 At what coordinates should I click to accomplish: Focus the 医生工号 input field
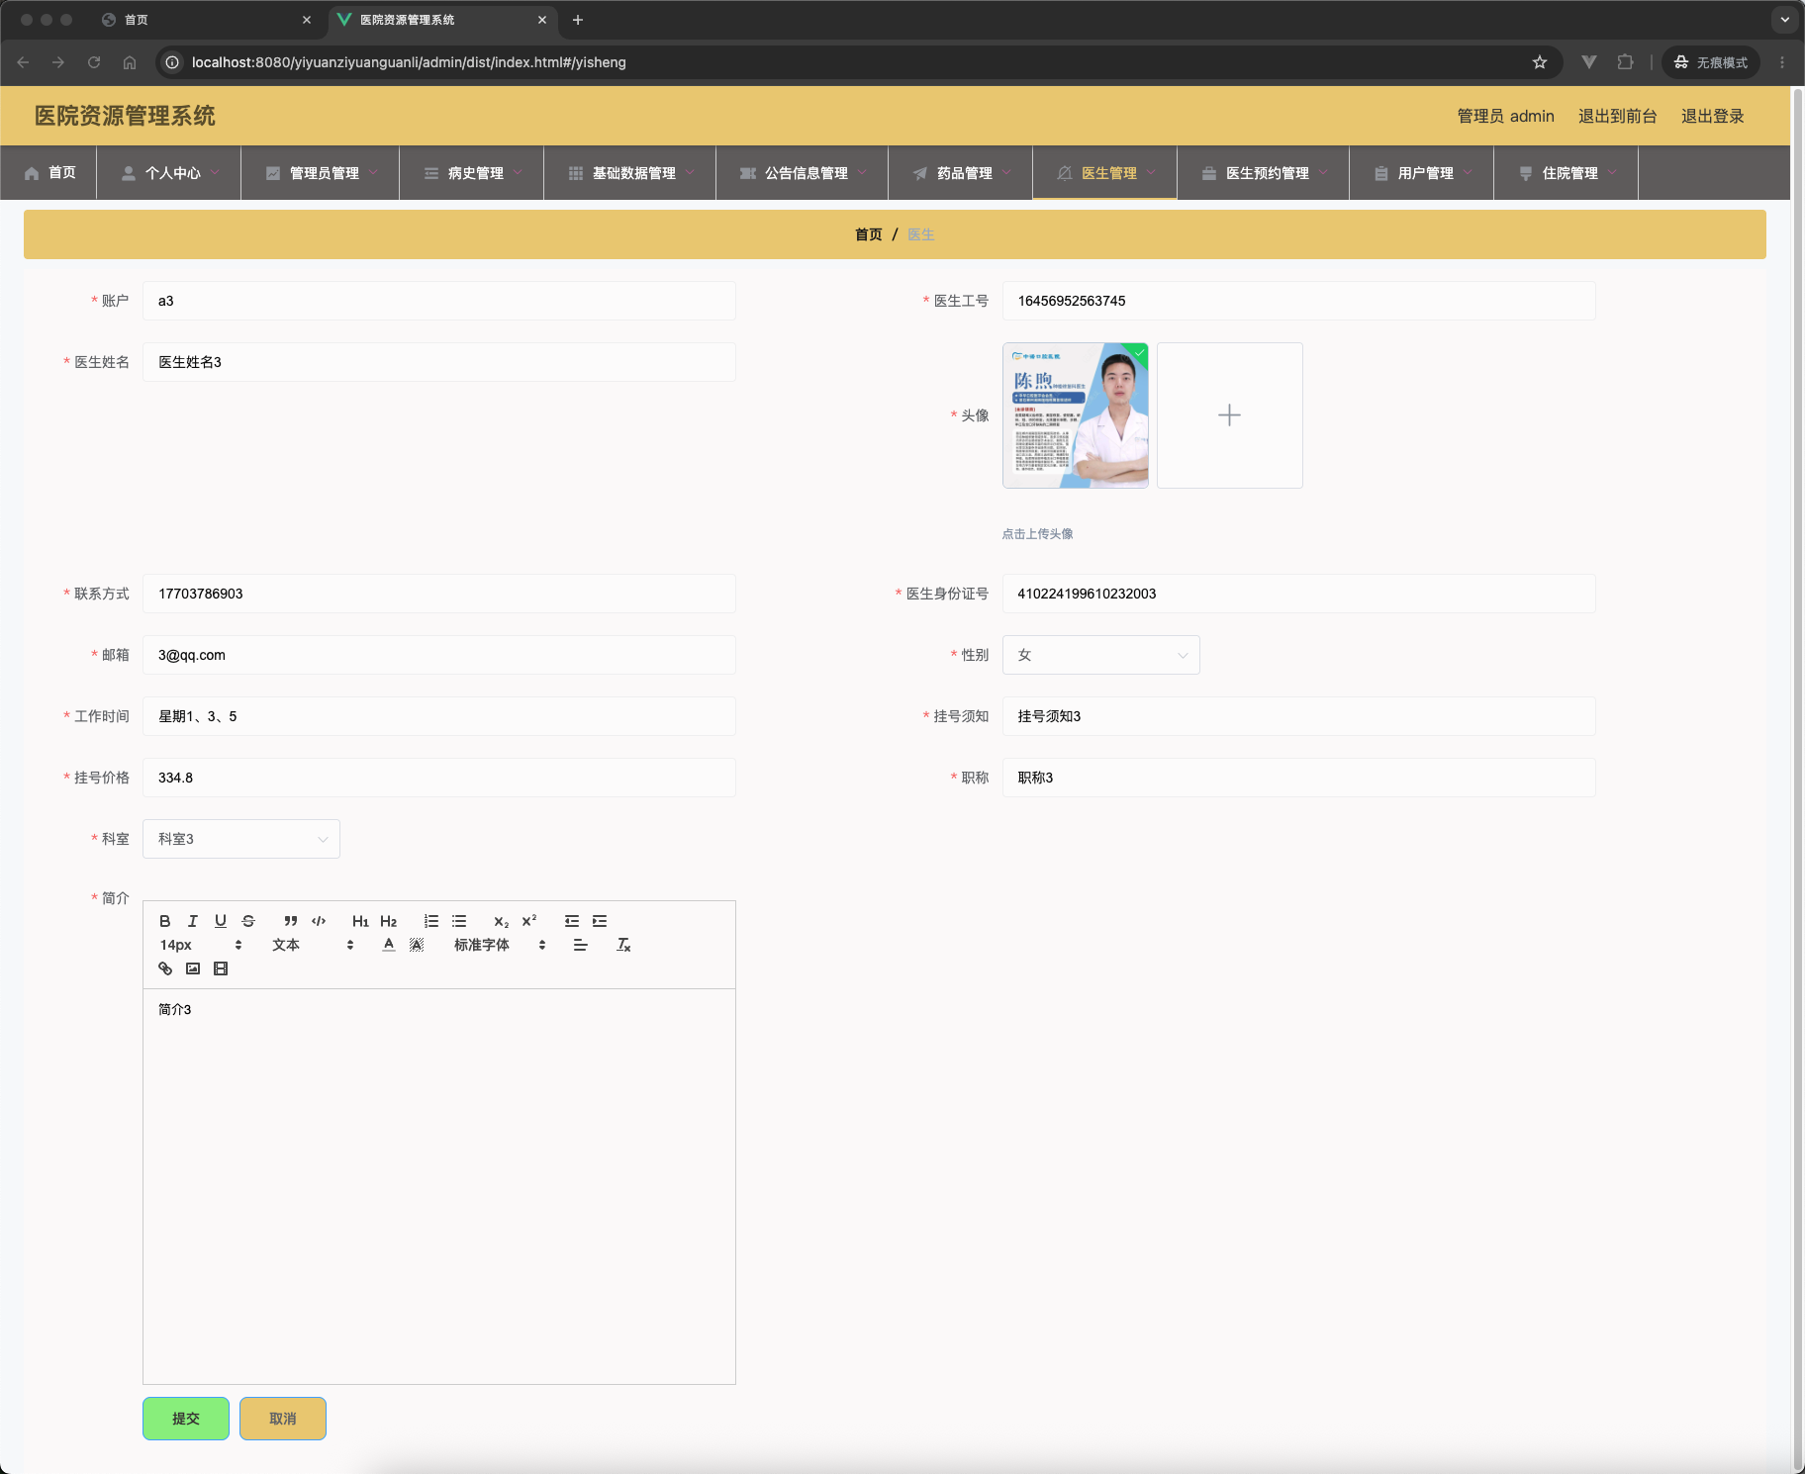(1298, 301)
